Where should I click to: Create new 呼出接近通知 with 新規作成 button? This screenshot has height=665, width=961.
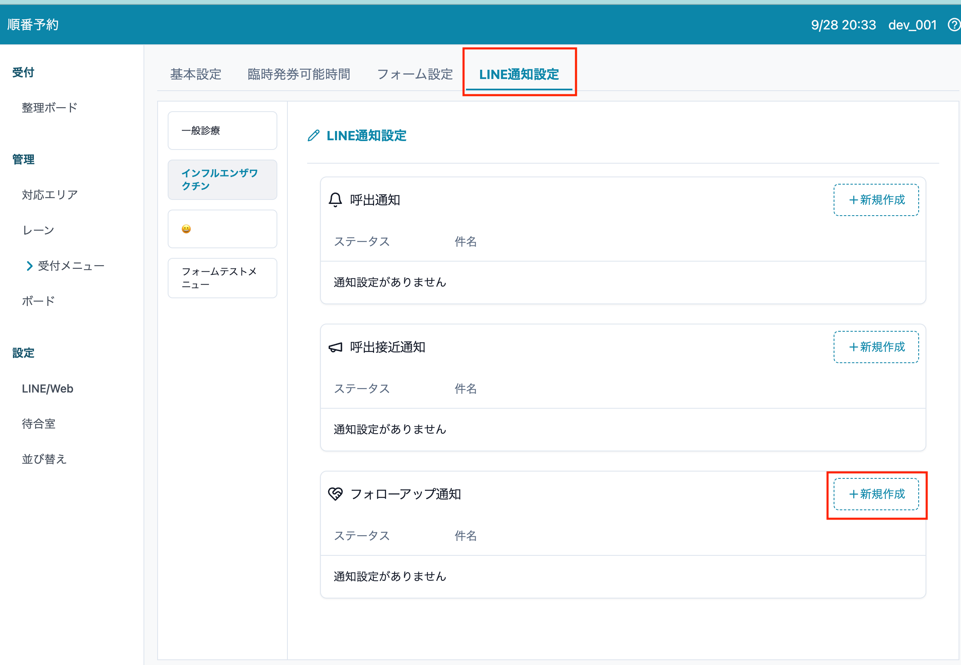click(x=876, y=347)
